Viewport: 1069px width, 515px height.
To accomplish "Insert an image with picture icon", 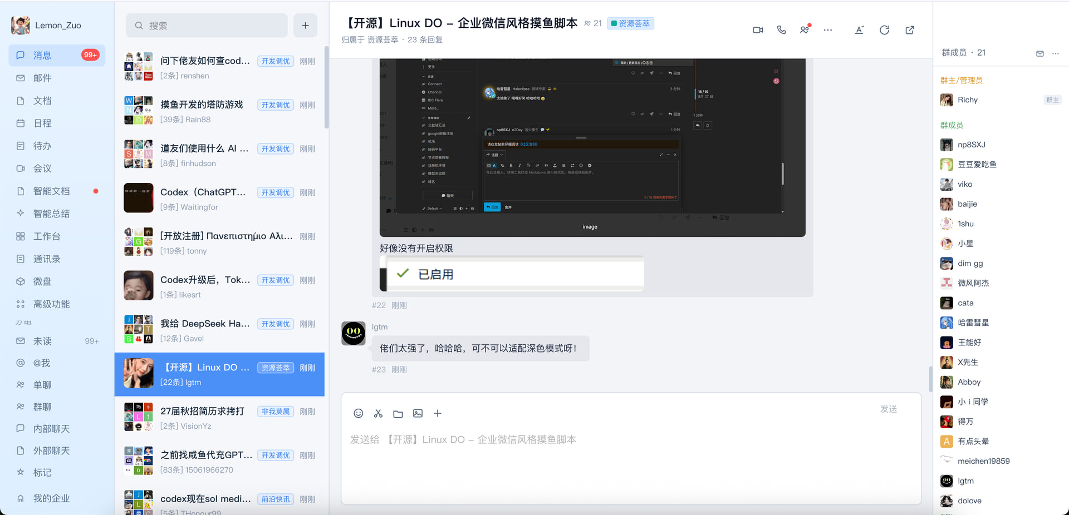I will pyautogui.click(x=418, y=413).
